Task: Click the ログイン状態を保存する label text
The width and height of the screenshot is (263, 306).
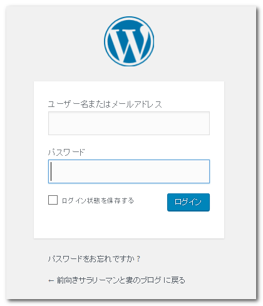Action: (98, 200)
